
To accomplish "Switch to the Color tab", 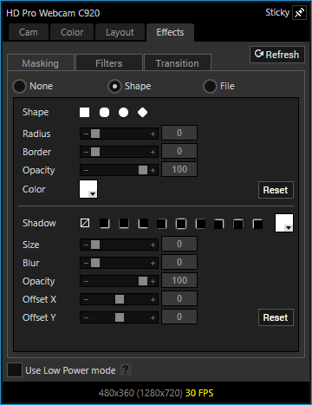I will [72, 32].
